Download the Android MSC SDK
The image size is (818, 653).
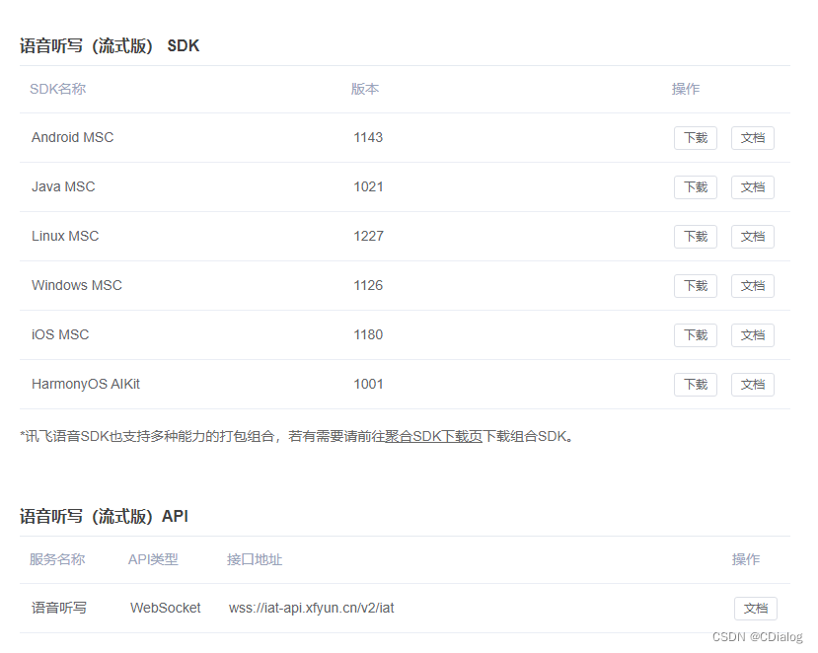coord(696,138)
